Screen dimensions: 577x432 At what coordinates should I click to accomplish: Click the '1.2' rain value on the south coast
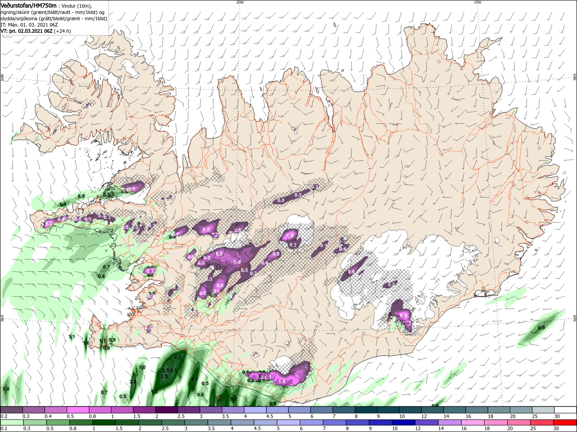[x=234, y=399]
